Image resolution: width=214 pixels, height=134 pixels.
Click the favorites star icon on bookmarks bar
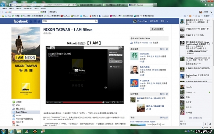point(3,16)
